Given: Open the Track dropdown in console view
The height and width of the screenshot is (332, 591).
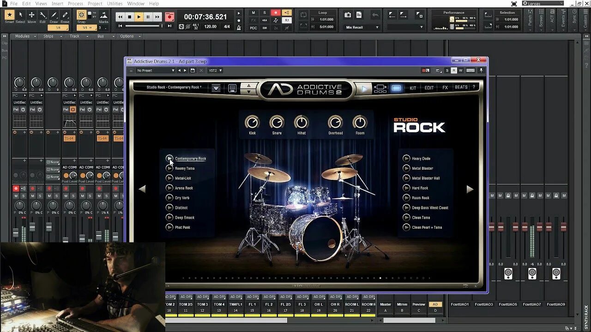Looking at the screenshot, I should point(77,36).
